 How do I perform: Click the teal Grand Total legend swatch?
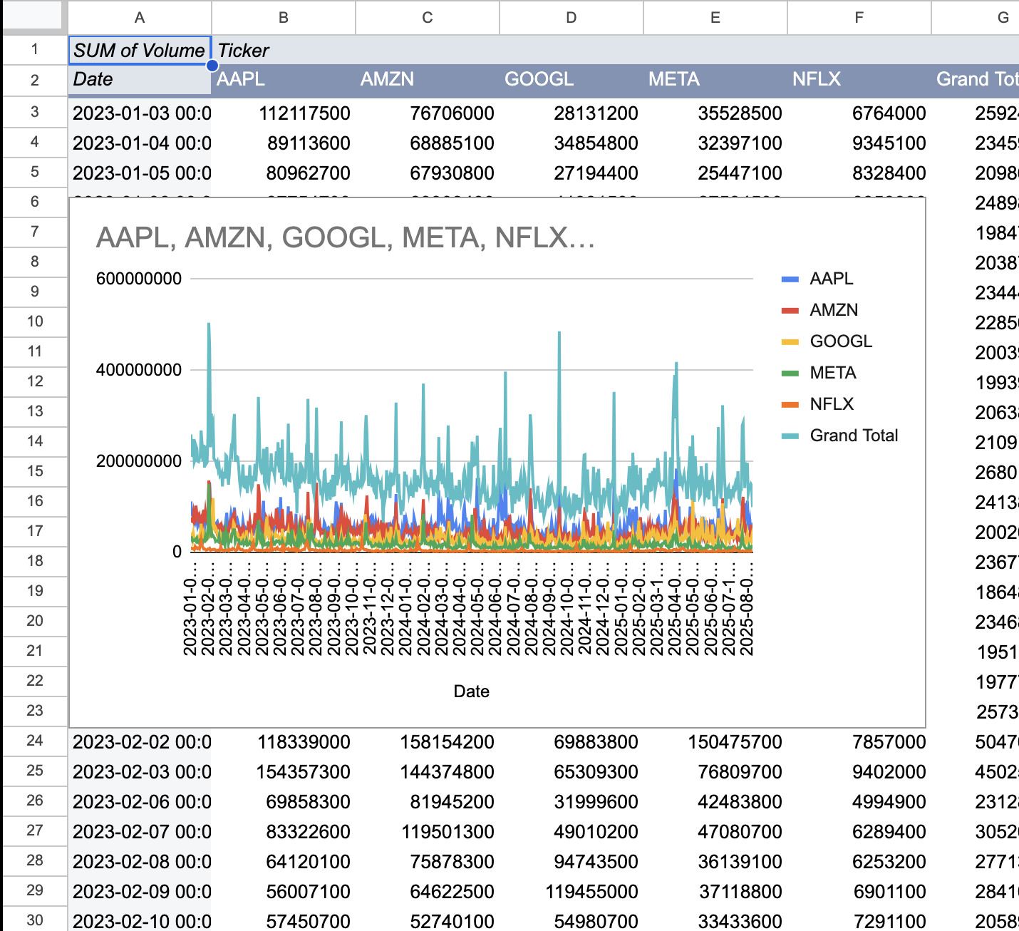[790, 436]
